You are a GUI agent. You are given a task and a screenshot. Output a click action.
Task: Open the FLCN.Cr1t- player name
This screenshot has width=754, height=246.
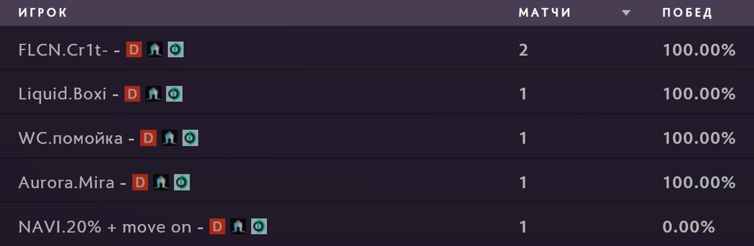[63, 50]
